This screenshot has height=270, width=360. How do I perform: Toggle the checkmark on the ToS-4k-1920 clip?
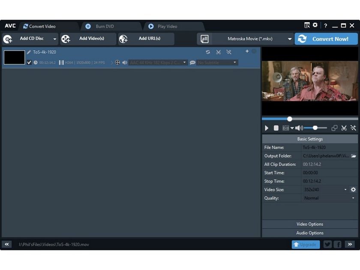(29, 62)
